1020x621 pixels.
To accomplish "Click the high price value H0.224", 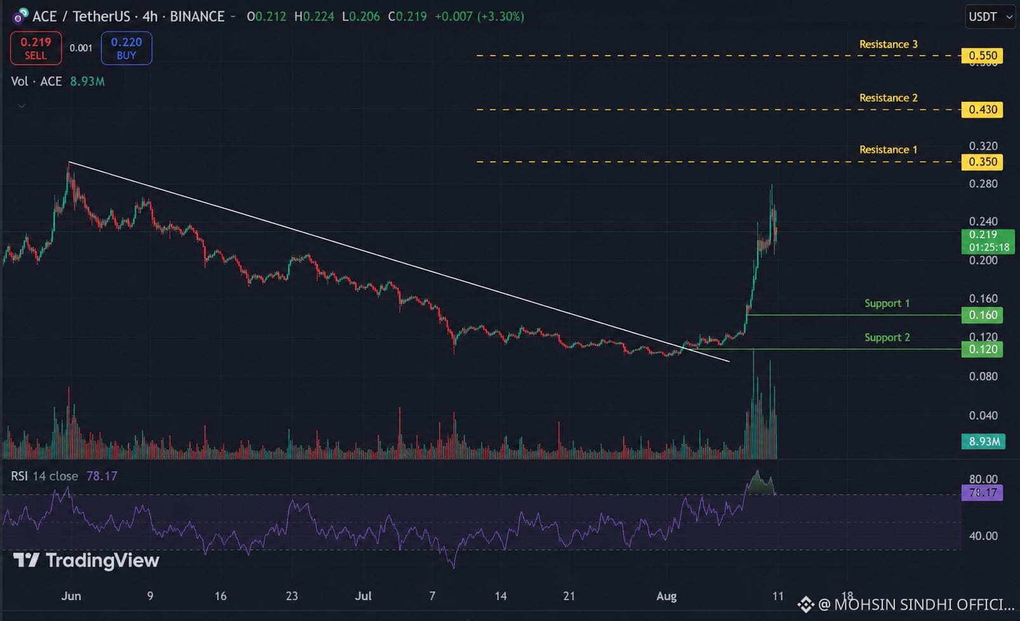I will pos(314,16).
